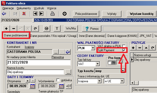Switch to Dane pozostałe / Kto wpisał / Uwagi tab
The width and height of the screenshot is (157, 93).
pyautogui.click(x=53, y=36)
